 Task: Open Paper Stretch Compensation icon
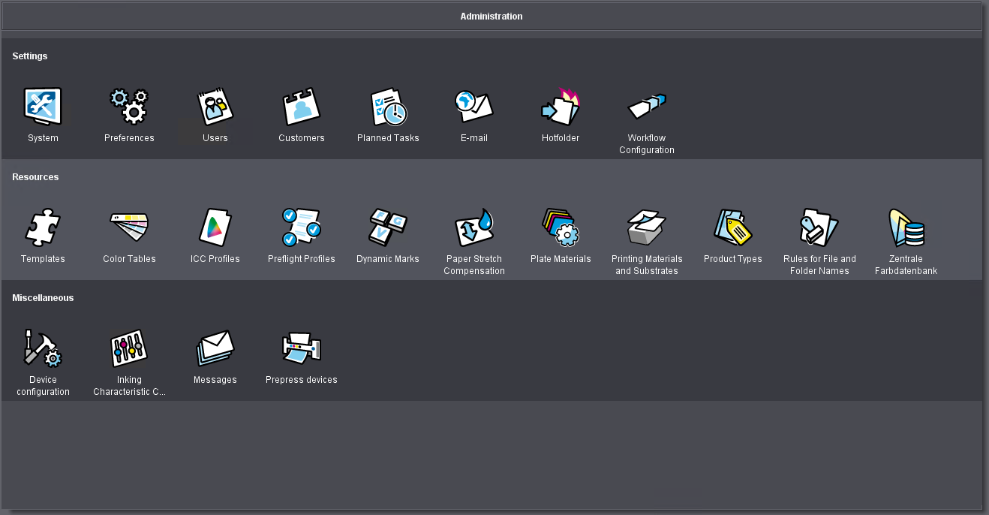click(x=474, y=227)
